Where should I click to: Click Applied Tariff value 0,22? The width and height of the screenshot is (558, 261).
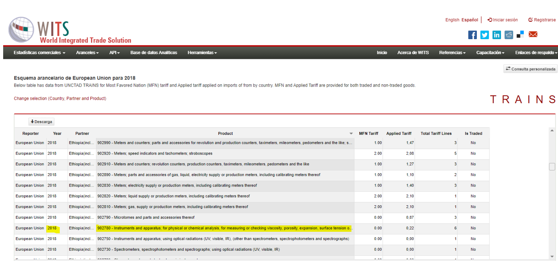click(x=409, y=228)
